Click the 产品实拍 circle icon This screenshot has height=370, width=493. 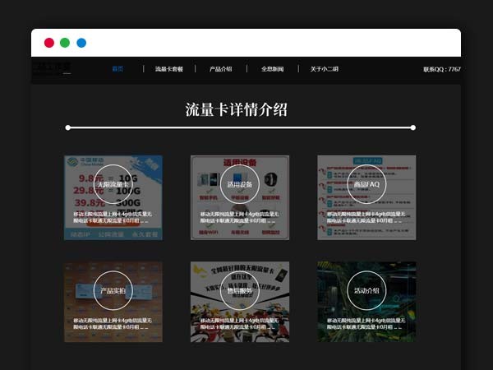click(113, 290)
